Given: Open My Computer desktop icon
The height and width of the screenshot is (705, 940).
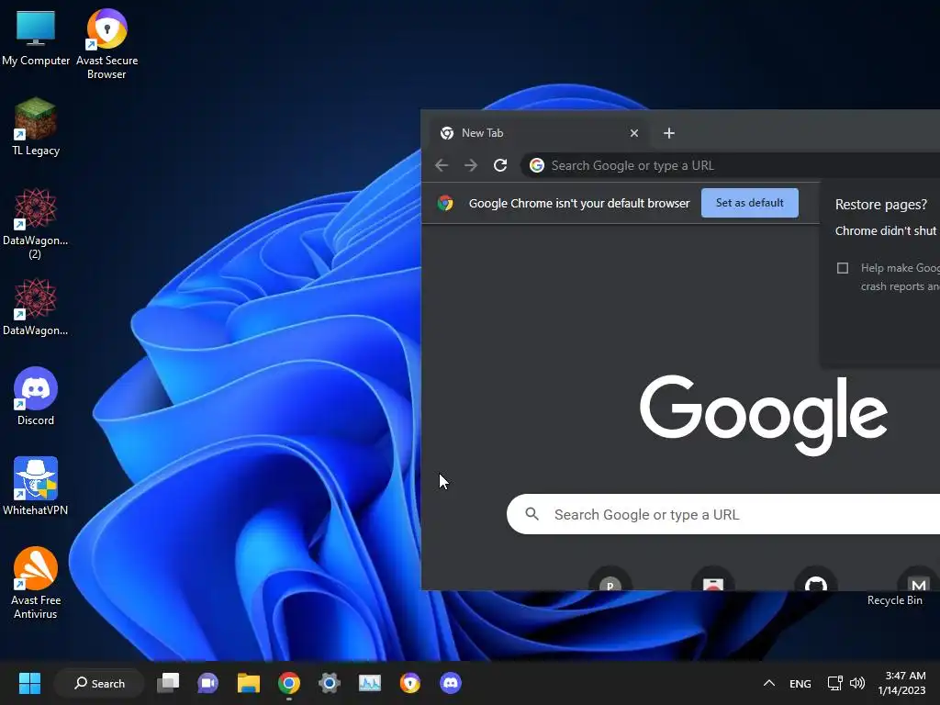Looking at the screenshot, I should (x=36, y=38).
